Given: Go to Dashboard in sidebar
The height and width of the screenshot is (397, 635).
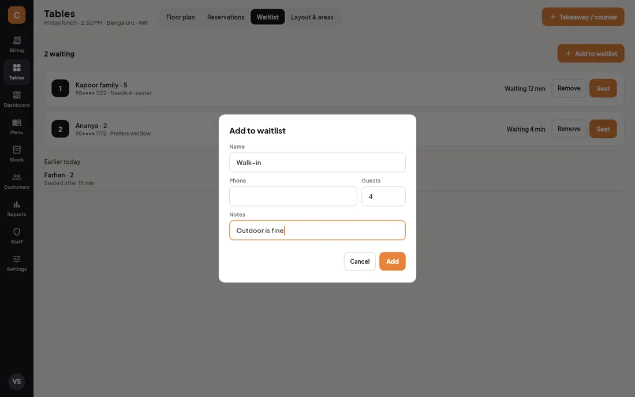Looking at the screenshot, I should pos(17,99).
